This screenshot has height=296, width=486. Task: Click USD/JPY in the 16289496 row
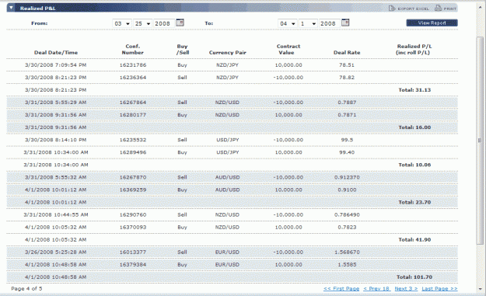pos(228,152)
